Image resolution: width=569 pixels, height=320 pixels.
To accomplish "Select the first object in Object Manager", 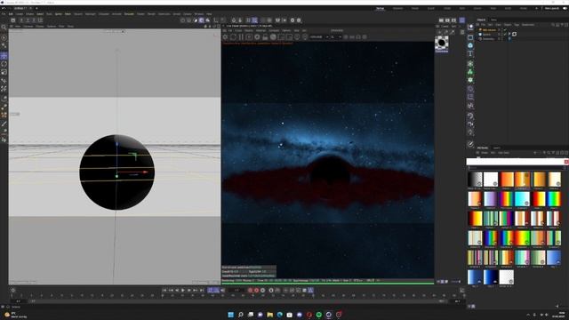I will click(x=488, y=30).
